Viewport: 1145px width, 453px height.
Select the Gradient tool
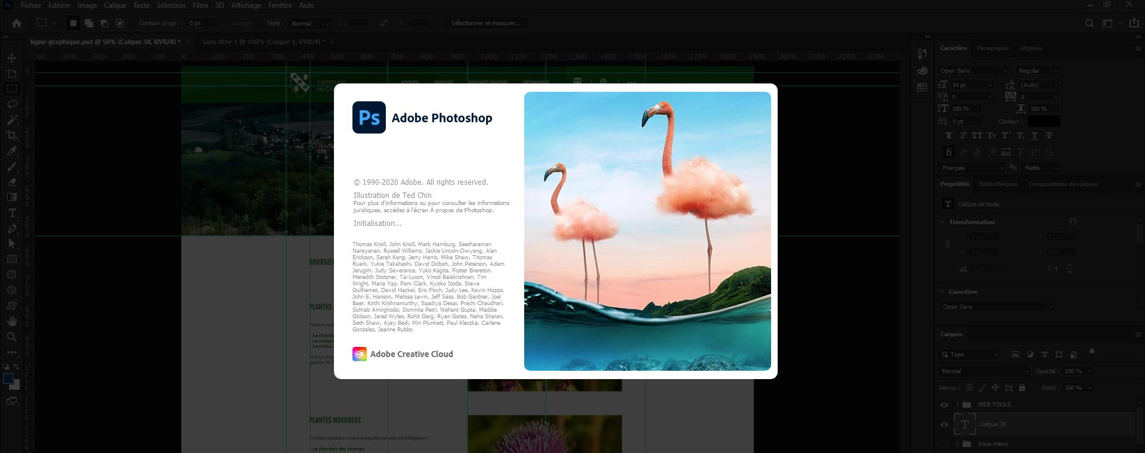tap(12, 197)
